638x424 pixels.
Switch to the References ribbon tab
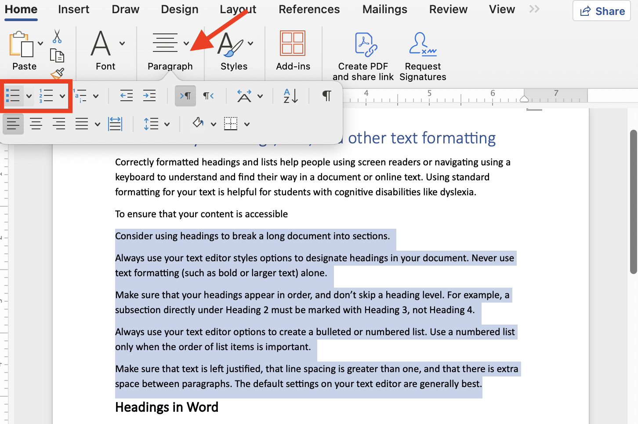click(x=309, y=9)
